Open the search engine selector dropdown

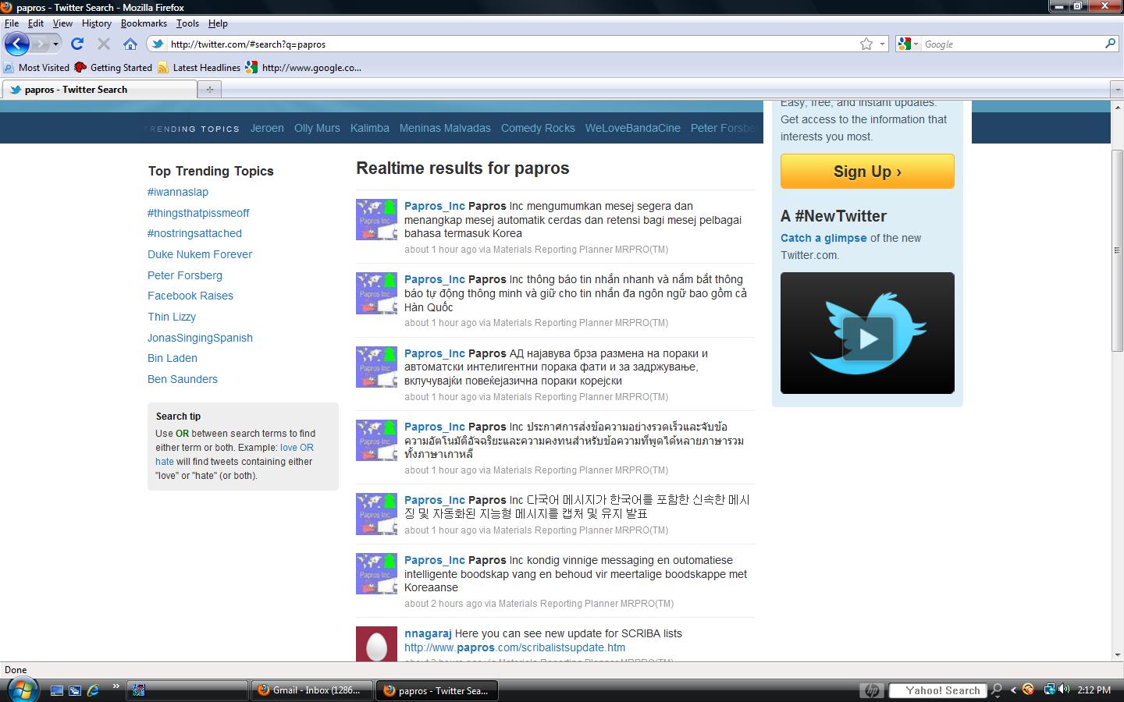click(916, 44)
